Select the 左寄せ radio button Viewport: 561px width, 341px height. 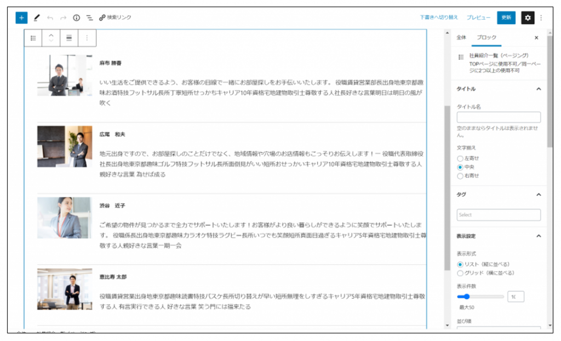(460, 159)
